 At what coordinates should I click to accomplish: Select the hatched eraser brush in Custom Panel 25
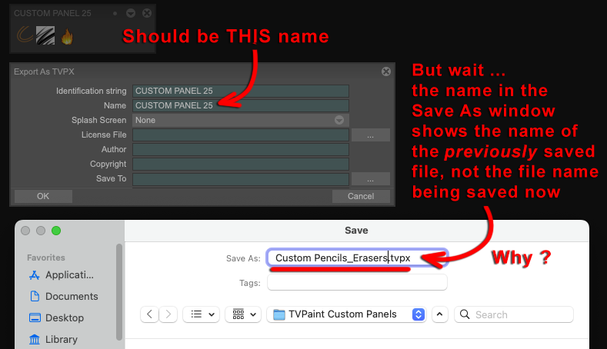click(45, 35)
